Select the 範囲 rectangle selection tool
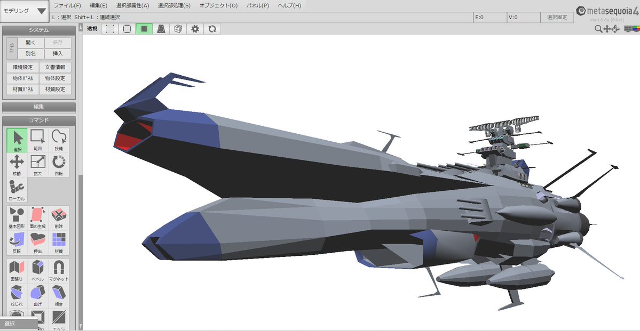The height and width of the screenshot is (331, 640). [x=38, y=141]
